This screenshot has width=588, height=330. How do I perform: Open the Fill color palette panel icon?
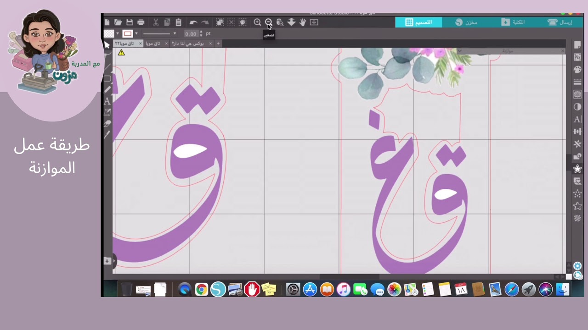coord(577,70)
